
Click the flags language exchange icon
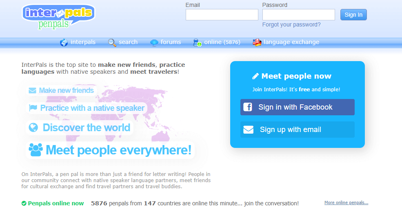pos(257,42)
